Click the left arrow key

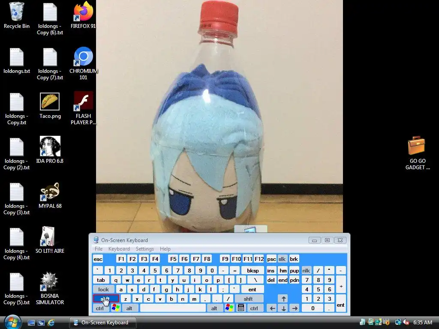(272, 308)
